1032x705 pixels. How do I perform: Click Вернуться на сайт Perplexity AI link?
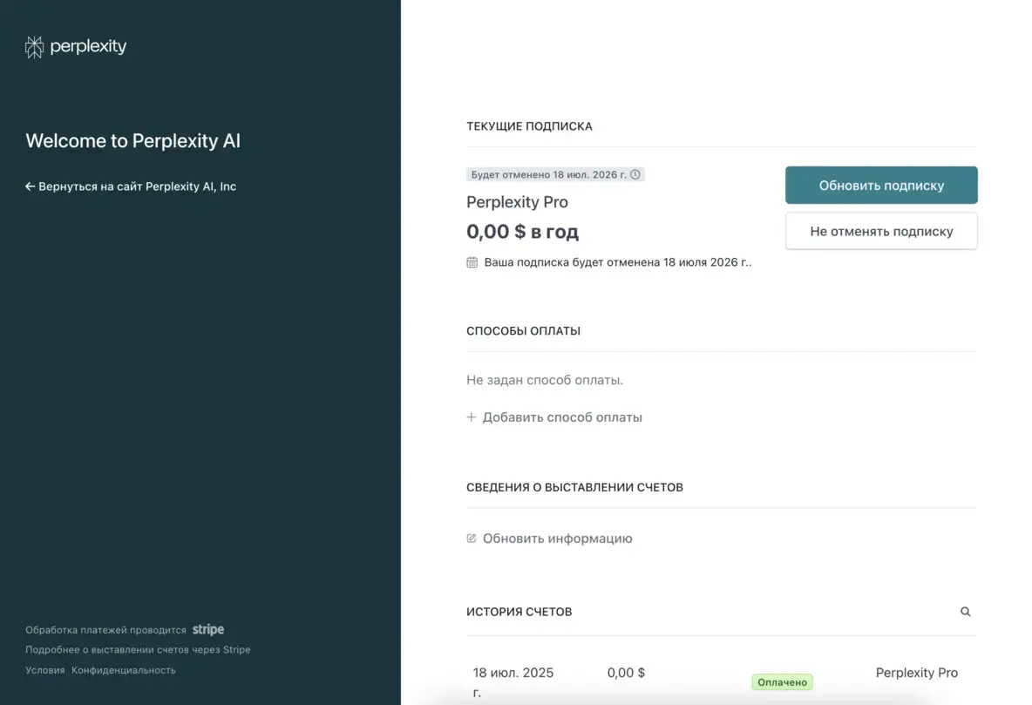click(x=136, y=186)
